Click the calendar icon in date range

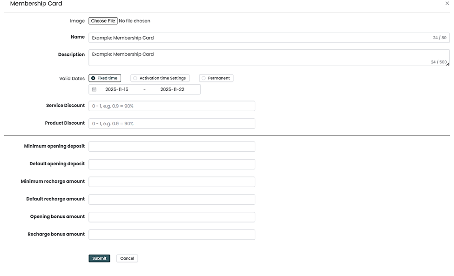[x=94, y=89]
